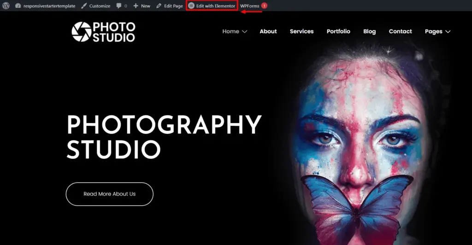This screenshot has width=472, height=245.
Task: Open the Portfolio navigation link
Action: [338, 31]
